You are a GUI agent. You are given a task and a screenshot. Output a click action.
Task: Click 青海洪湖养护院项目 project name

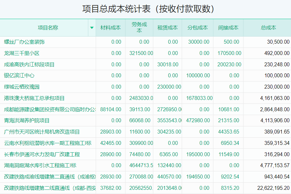tap(27, 121)
